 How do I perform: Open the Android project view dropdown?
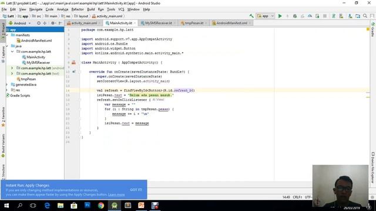click(x=20, y=23)
